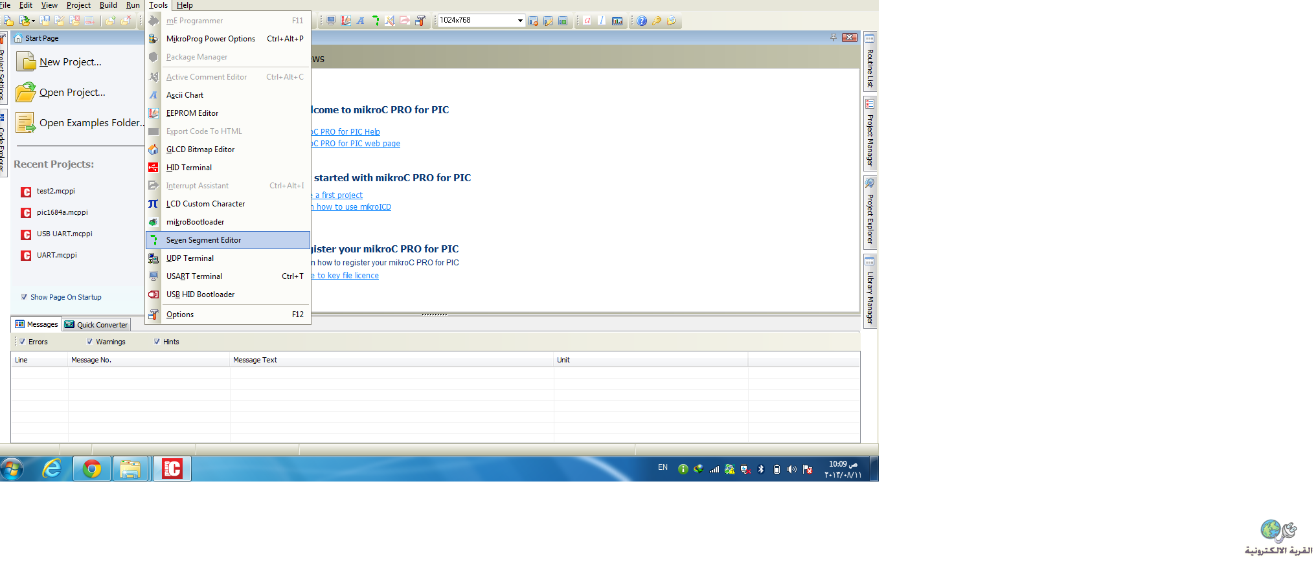
Task: Open Google Chrome from the taskbar
Action: [92, 469]
